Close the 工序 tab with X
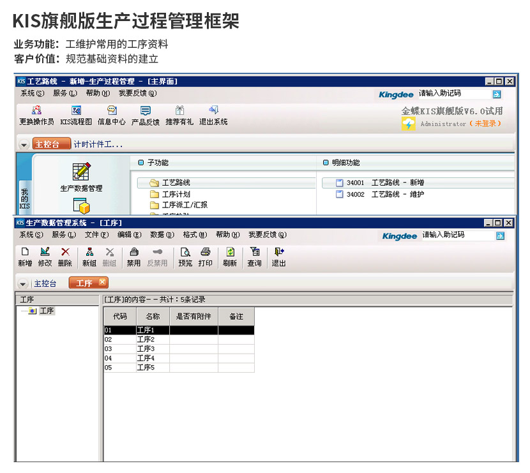This screenshot has height=473, width=530. pyautogui.click(x=102, y=283)
